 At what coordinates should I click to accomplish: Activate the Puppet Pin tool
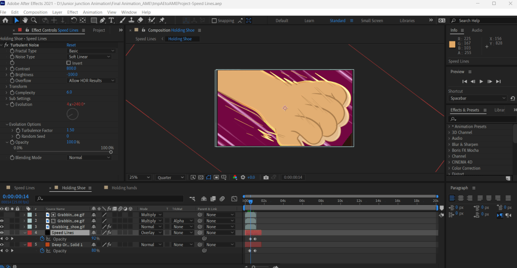coord(162,20)
